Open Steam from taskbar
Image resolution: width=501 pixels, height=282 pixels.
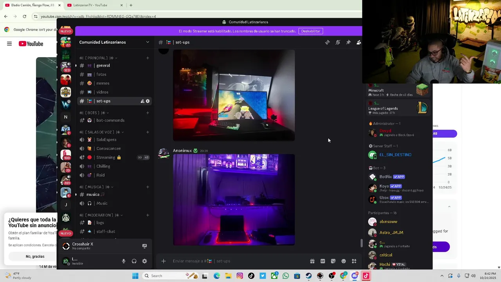point(308,276)
